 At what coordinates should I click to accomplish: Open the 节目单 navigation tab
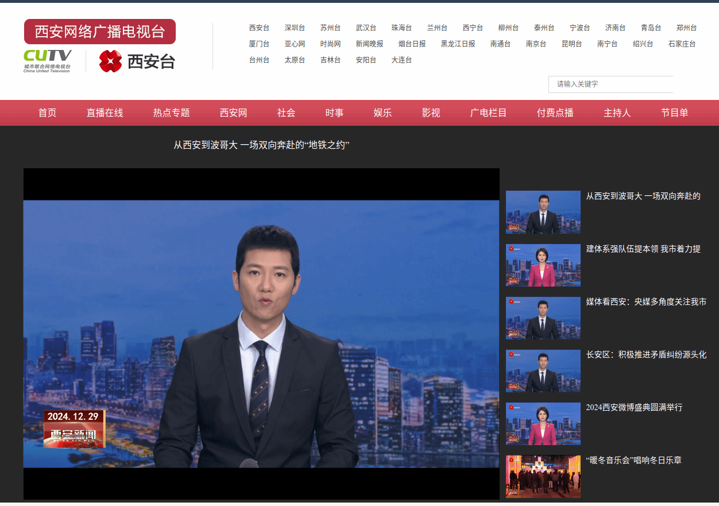pyautogui.click(x=674, y=113)
